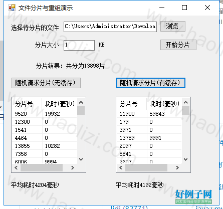Click the 开始分片 start splitting button
This screenshot has height=209, width=223.
coord(178,45)
